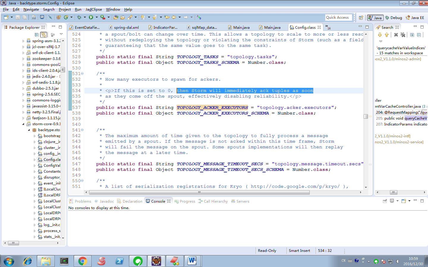This screenshot has height=267, width=428.
Task: Collapse backtype.storm package node
Action: [x=29, y=130]
